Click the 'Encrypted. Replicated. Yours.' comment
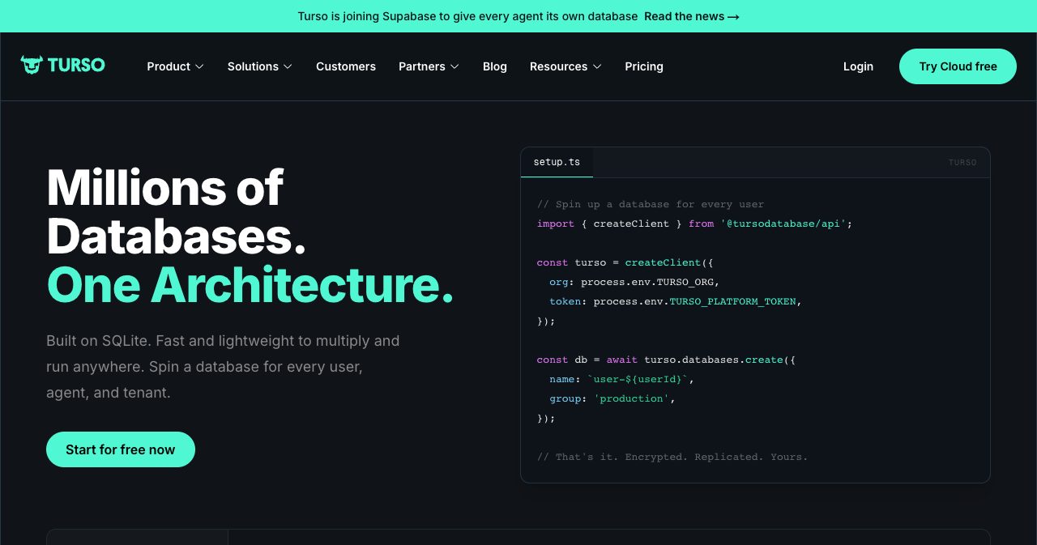The width and height of the screenshot is (1037, 545). click(672, 457)
